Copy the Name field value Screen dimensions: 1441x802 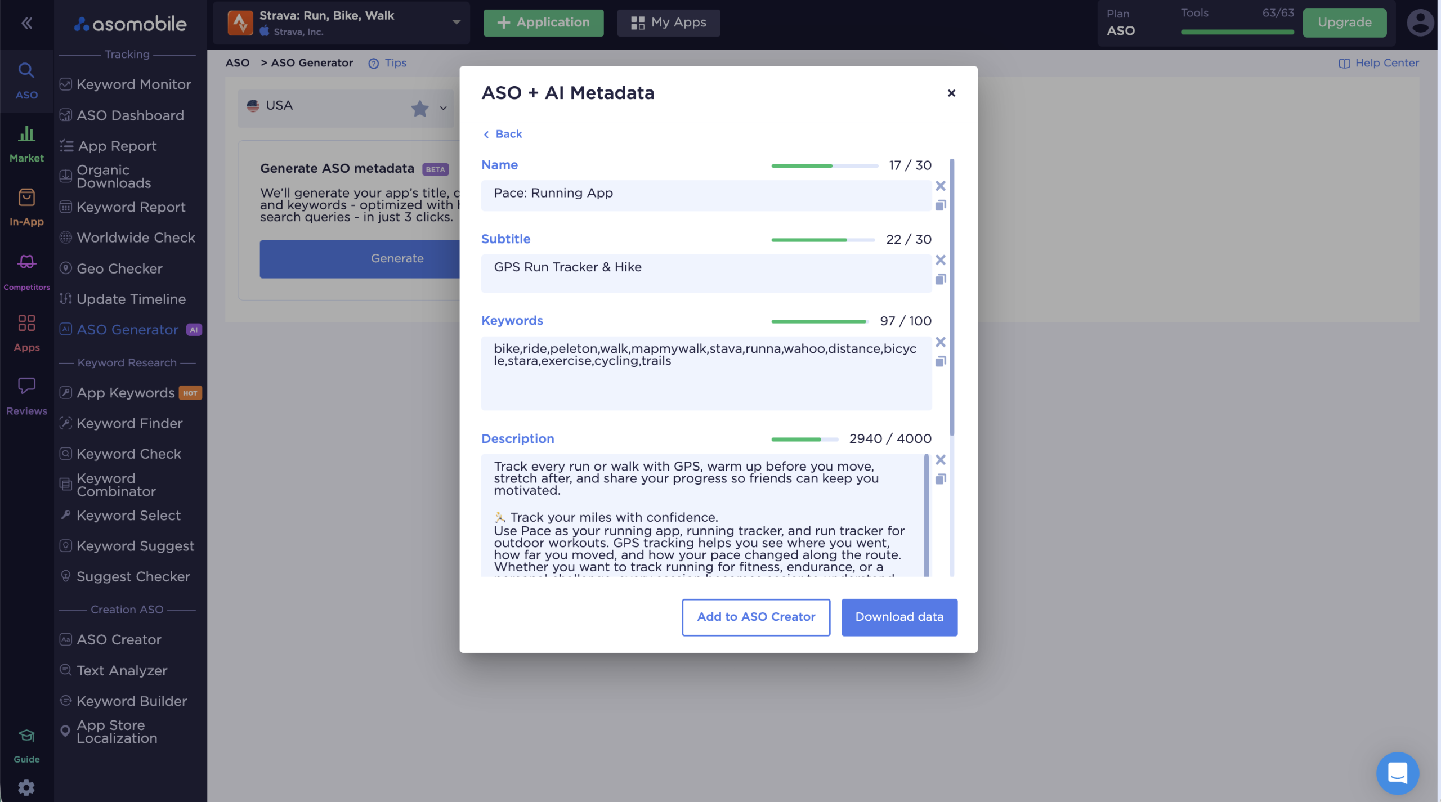(x=940, y=205)
